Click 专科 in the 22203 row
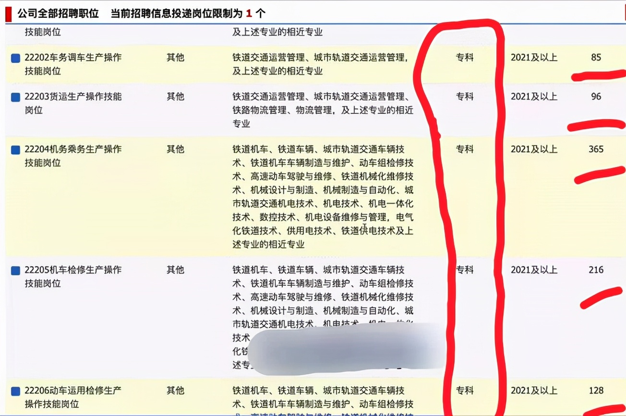The height and width of the screenshot is (416, 626). 465,97
